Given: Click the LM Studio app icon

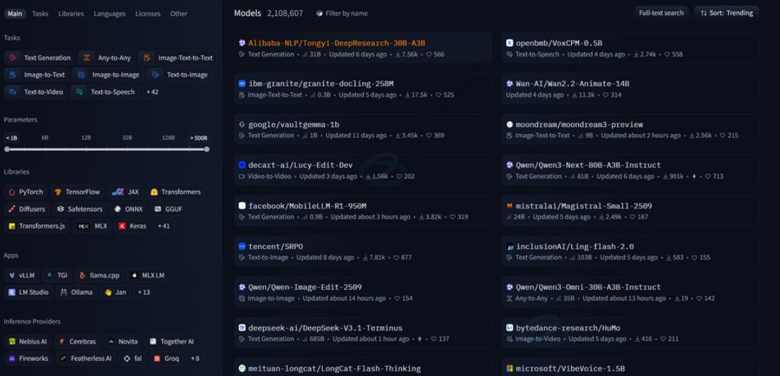Looking at the screenshot, I should pos(12,293).
